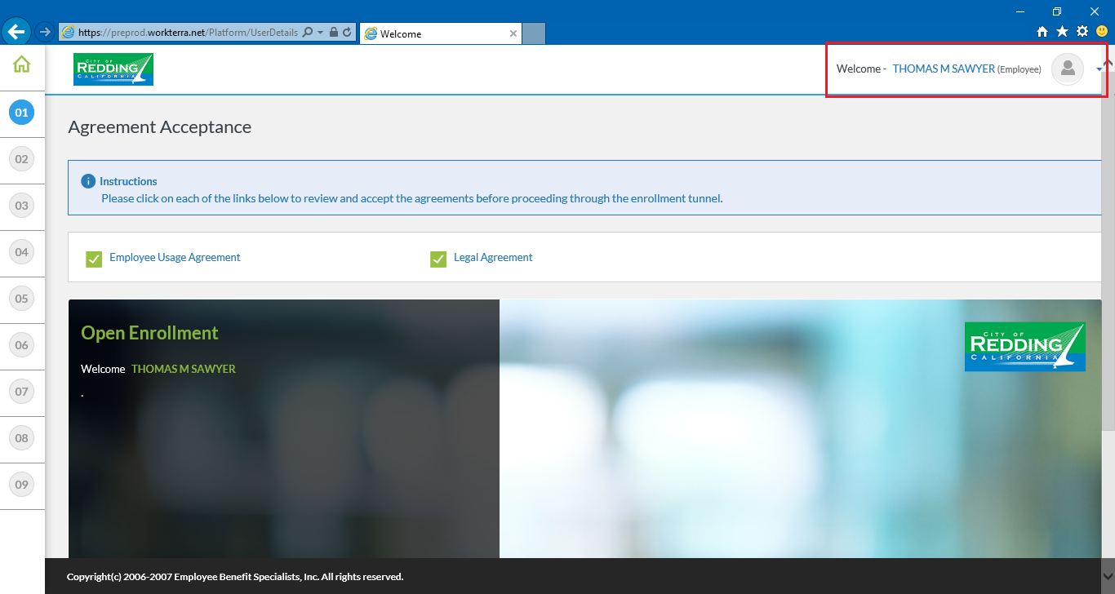
Task: Click green THOMAS M SAWYER text on banner
Action: [184, 369]
